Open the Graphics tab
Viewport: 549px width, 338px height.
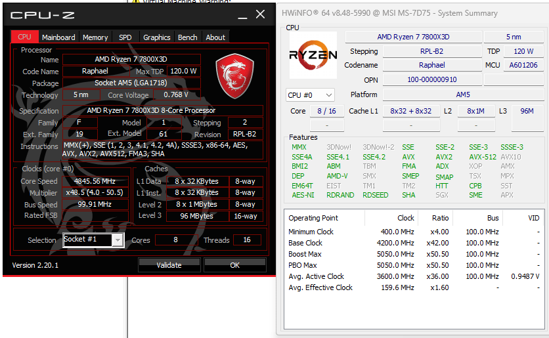click(156, 37)
